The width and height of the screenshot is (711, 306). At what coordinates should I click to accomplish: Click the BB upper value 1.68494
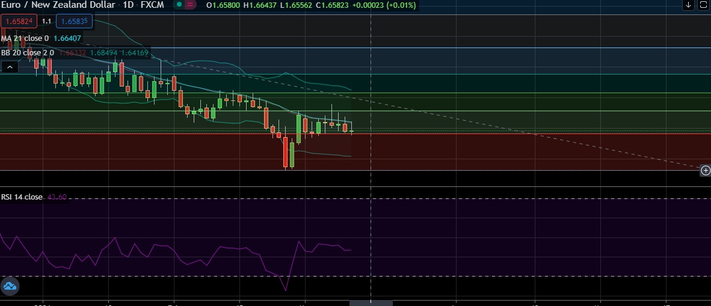[x=104, y=52]
